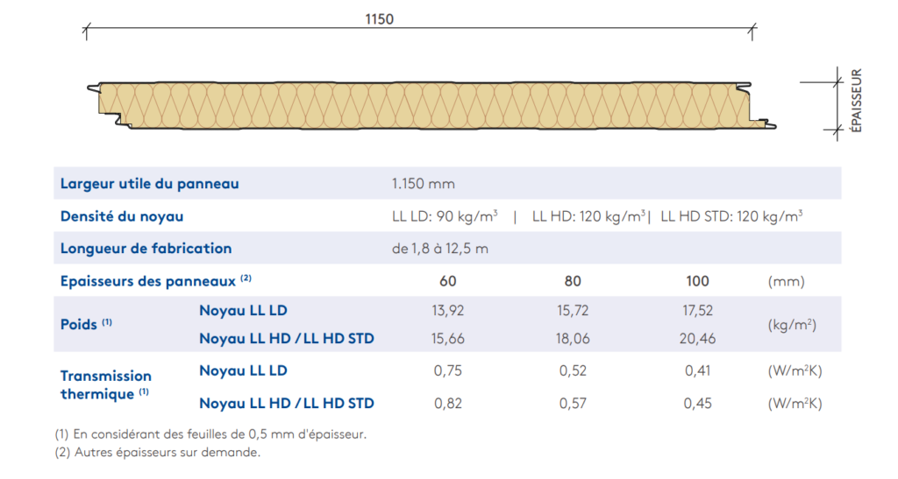Click the 1150 dimension label above the panel
The image size is (898, 479).
coord(379,19)
